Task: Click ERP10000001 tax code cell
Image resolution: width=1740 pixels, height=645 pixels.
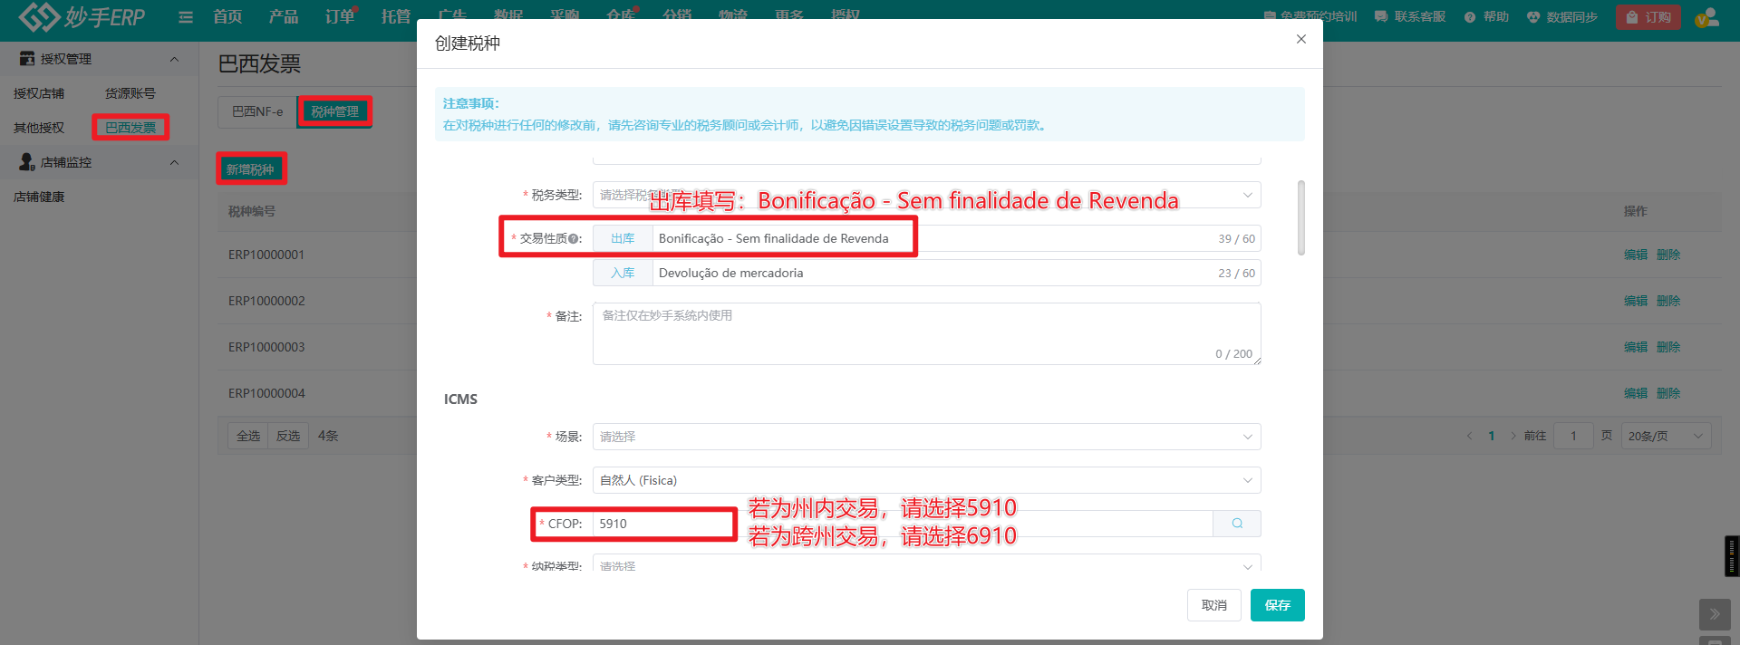Action: (266, 255)
